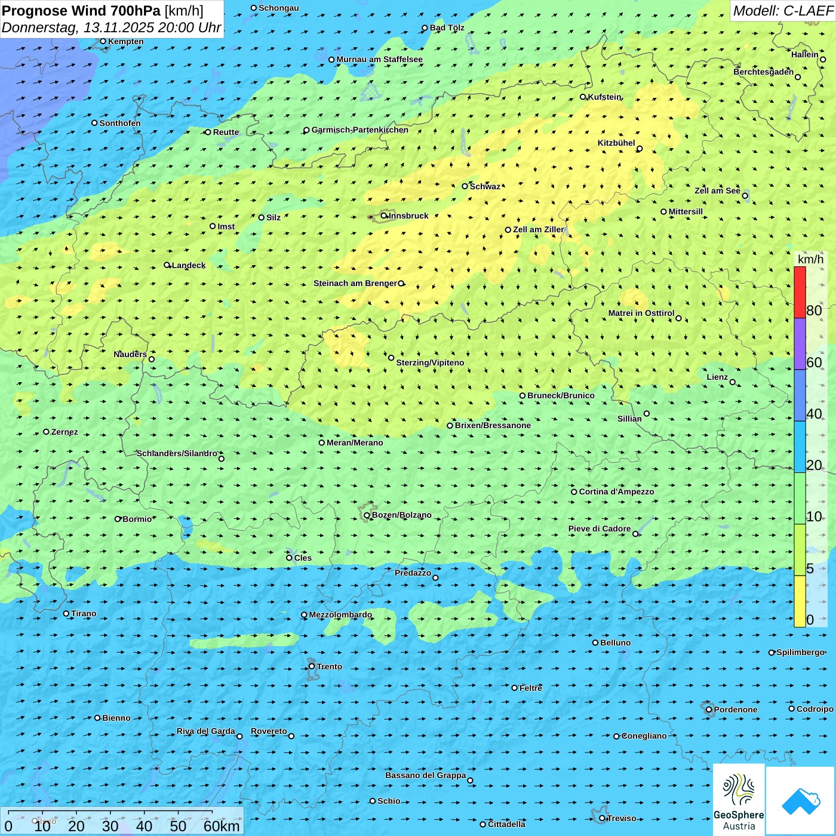
Task: Click the blue cloud logo in the corner
Action: point(800,800)
